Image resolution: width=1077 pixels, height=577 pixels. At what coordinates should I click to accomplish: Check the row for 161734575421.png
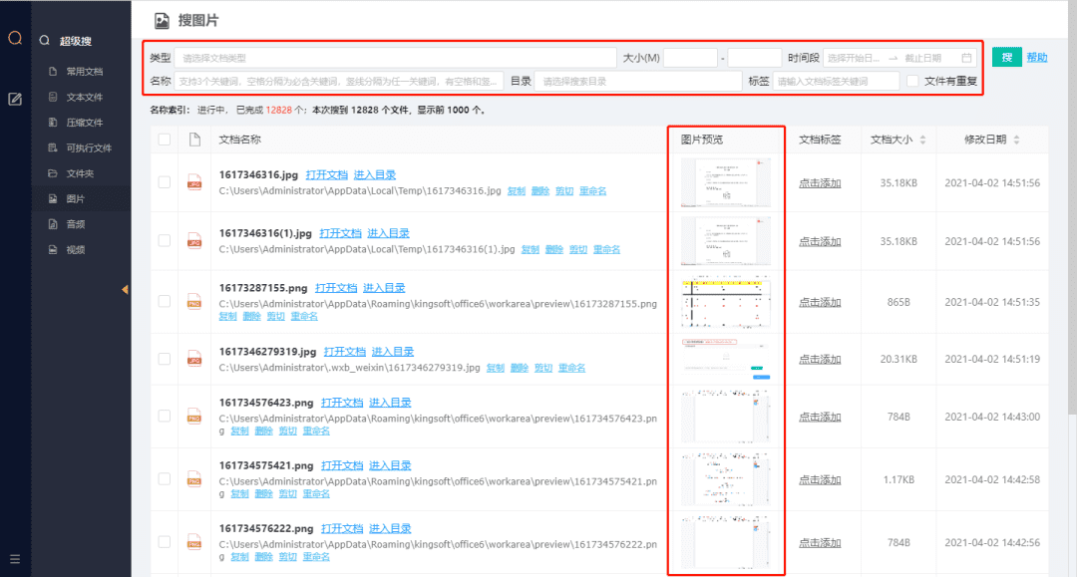[165, 479]
